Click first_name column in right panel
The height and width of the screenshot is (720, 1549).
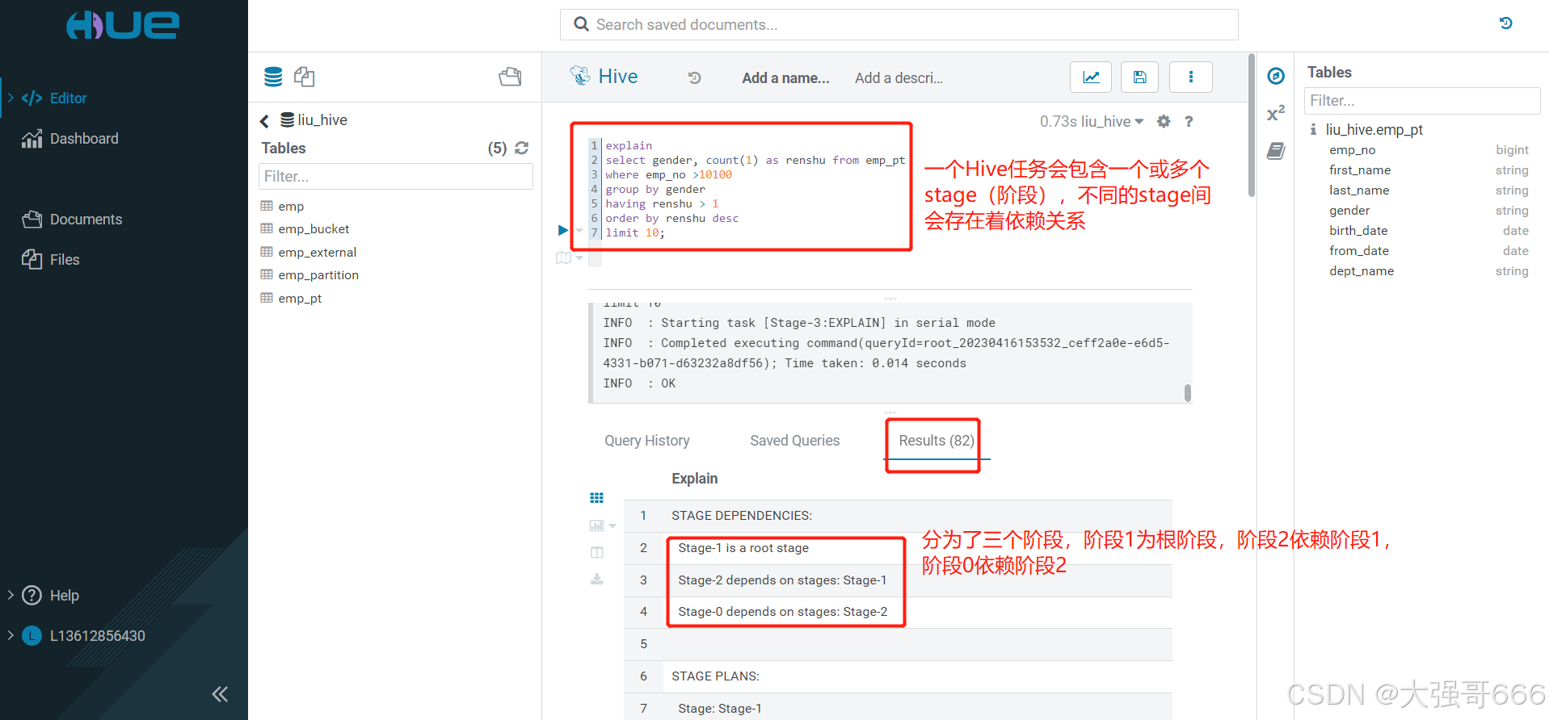click(x=1360, y=170)
